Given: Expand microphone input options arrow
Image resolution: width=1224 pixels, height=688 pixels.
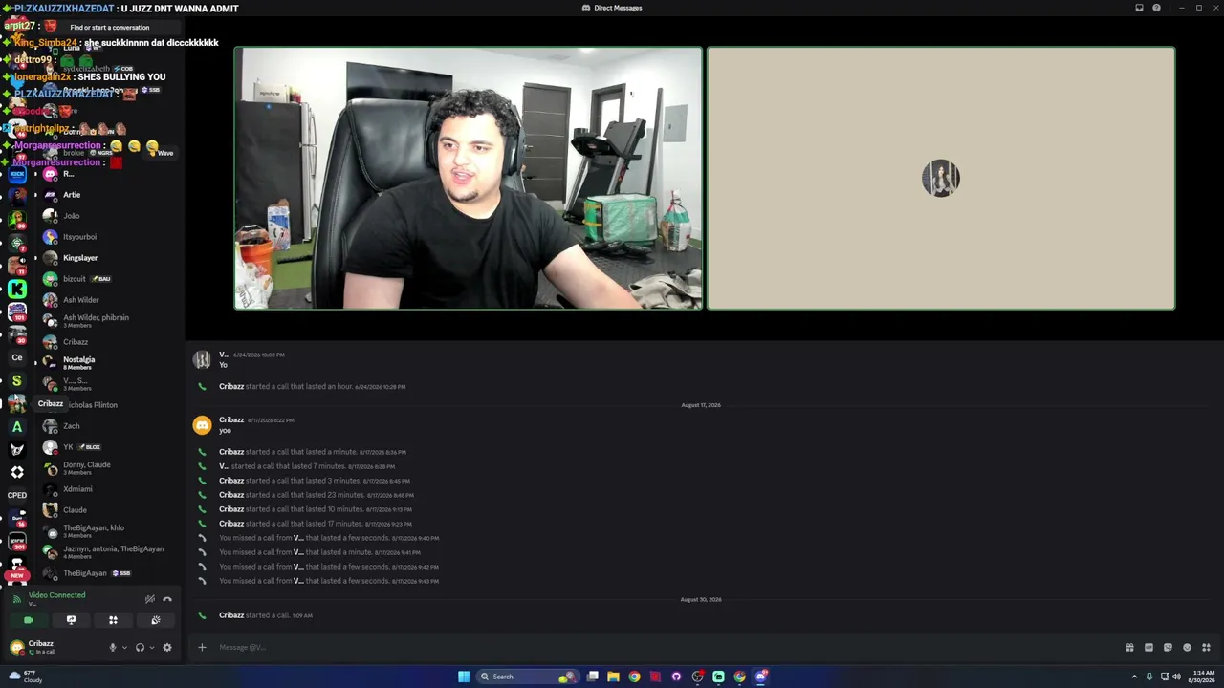Looking at the screenshot, I should 124,647.
